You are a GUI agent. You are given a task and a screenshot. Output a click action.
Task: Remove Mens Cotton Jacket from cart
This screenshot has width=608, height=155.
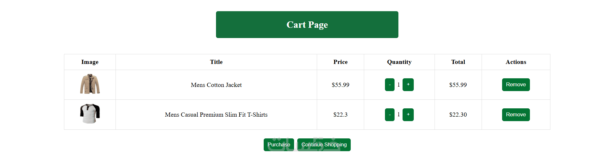[x=516, y=85]
